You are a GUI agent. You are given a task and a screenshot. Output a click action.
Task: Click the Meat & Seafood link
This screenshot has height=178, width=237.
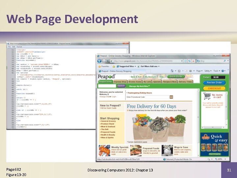108,127
